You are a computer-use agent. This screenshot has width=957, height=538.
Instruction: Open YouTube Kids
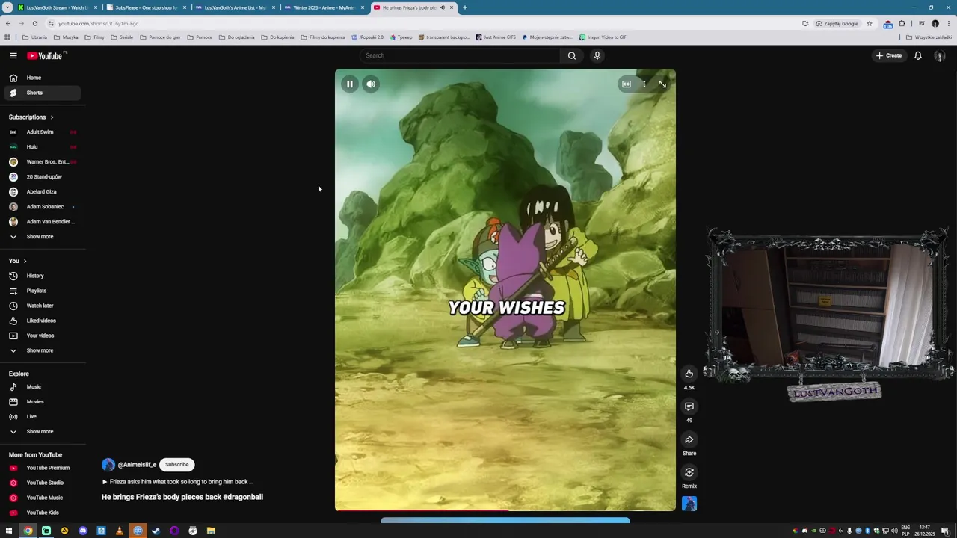42,513
